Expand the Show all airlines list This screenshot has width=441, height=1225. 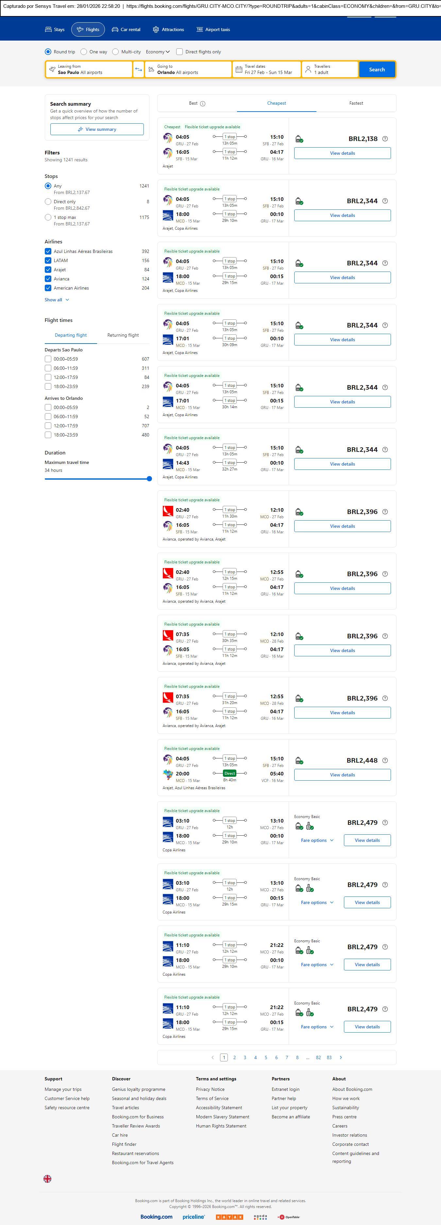coord(57,300)
